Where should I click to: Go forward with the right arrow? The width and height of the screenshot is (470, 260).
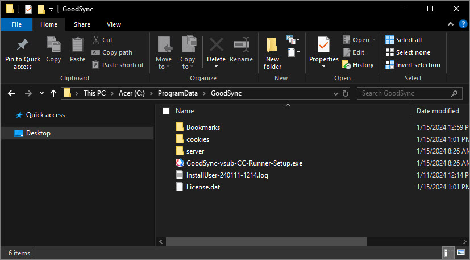pyautogui.click(x=28, y=93)
